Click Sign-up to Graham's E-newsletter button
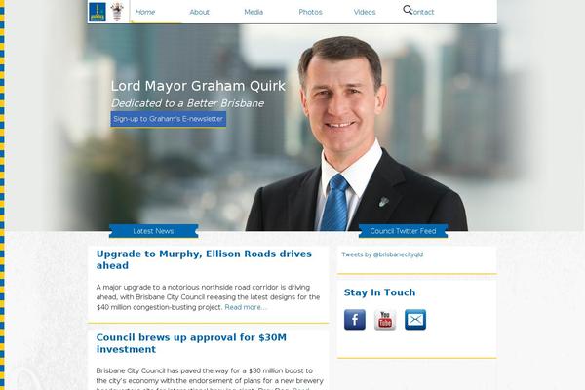The height and width of the screenshot is (390, 585). [x=169, y=119]
